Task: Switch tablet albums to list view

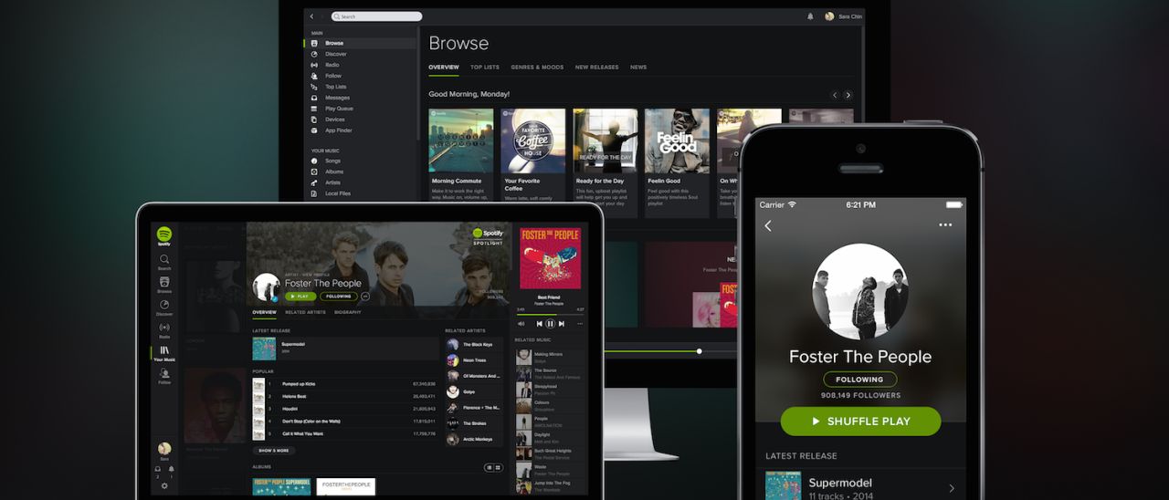Action: [x=489, y=467]
